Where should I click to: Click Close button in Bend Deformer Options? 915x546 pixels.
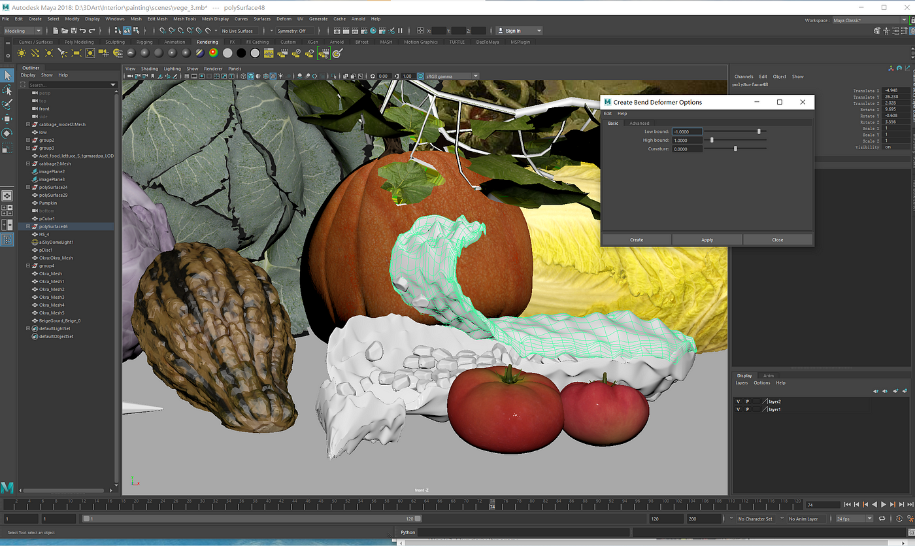point(778,239)
